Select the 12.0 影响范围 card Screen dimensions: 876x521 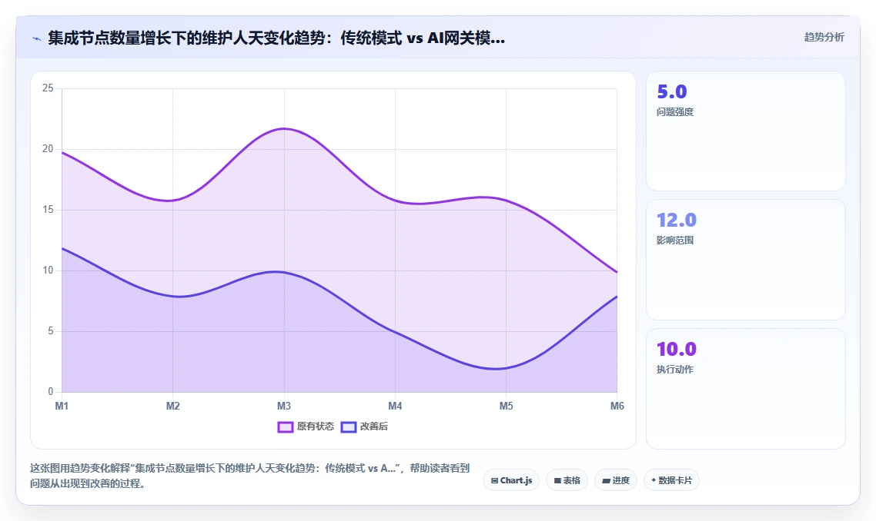click(x=746, y=260)
